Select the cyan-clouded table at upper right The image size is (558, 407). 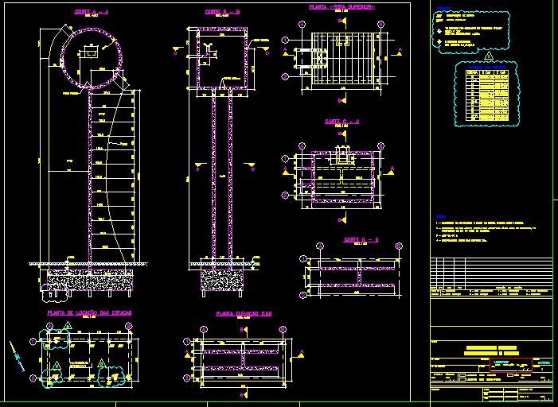(x=487, y=95)
